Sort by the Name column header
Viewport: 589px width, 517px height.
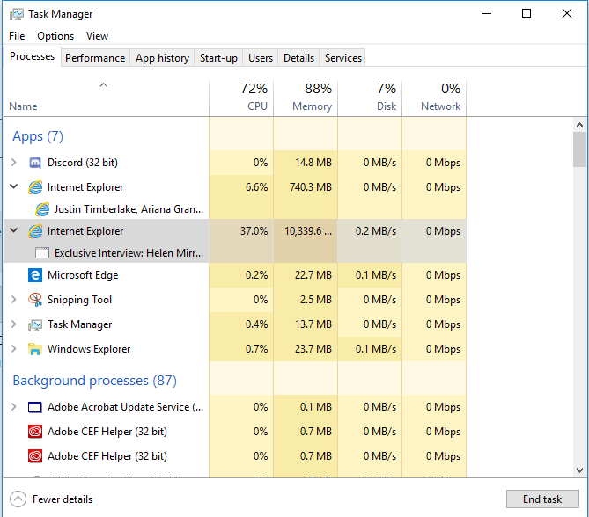(x=106, y=98)
